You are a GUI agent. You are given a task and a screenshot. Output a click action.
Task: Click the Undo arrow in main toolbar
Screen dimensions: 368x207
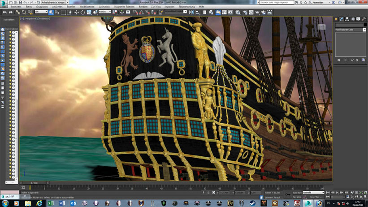click(x=4, y=12)
